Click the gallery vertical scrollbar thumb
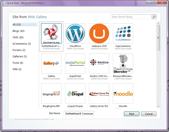The image size is (169, 132). click(x=158, y=37)
